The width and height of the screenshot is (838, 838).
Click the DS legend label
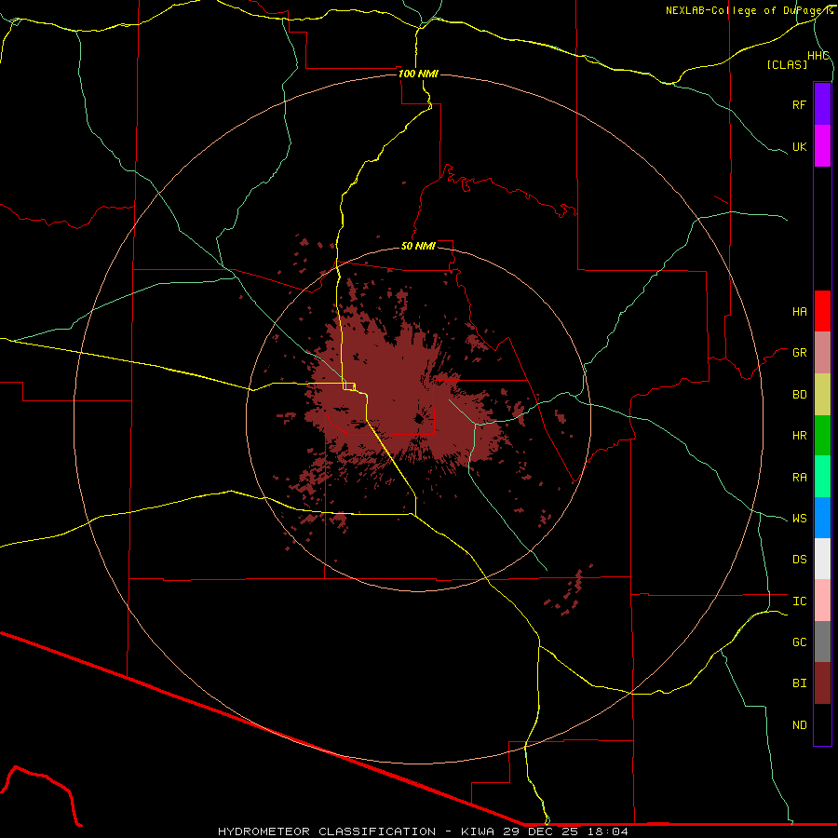[x=799, y=559]
